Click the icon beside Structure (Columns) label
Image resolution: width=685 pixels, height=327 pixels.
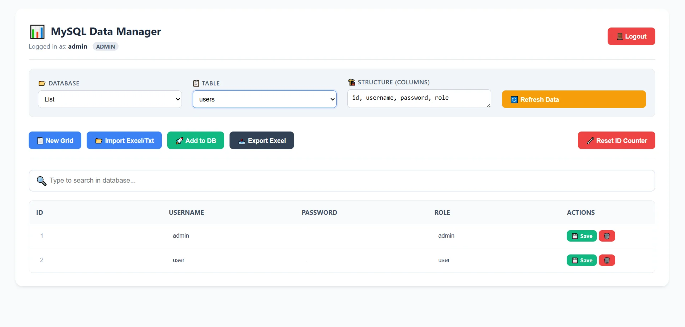click(x=351, y=82)
